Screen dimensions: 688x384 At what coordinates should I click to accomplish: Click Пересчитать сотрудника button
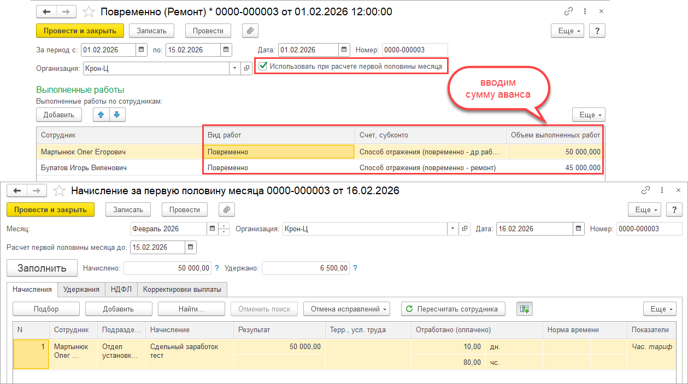[452, 309]
